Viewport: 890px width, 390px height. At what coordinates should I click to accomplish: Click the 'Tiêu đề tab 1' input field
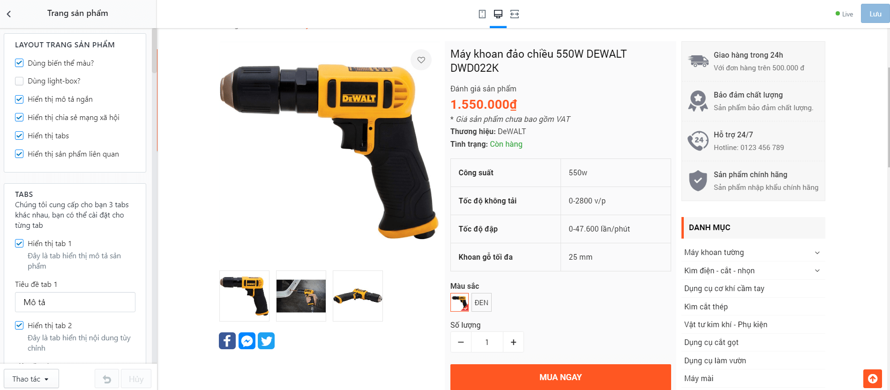(75, 302)
